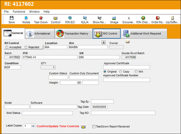The width and height of the screenshot is (181, 134).
Task: Adjust the Label Copies spinner arrows
Action: click(x=33, y=126)
